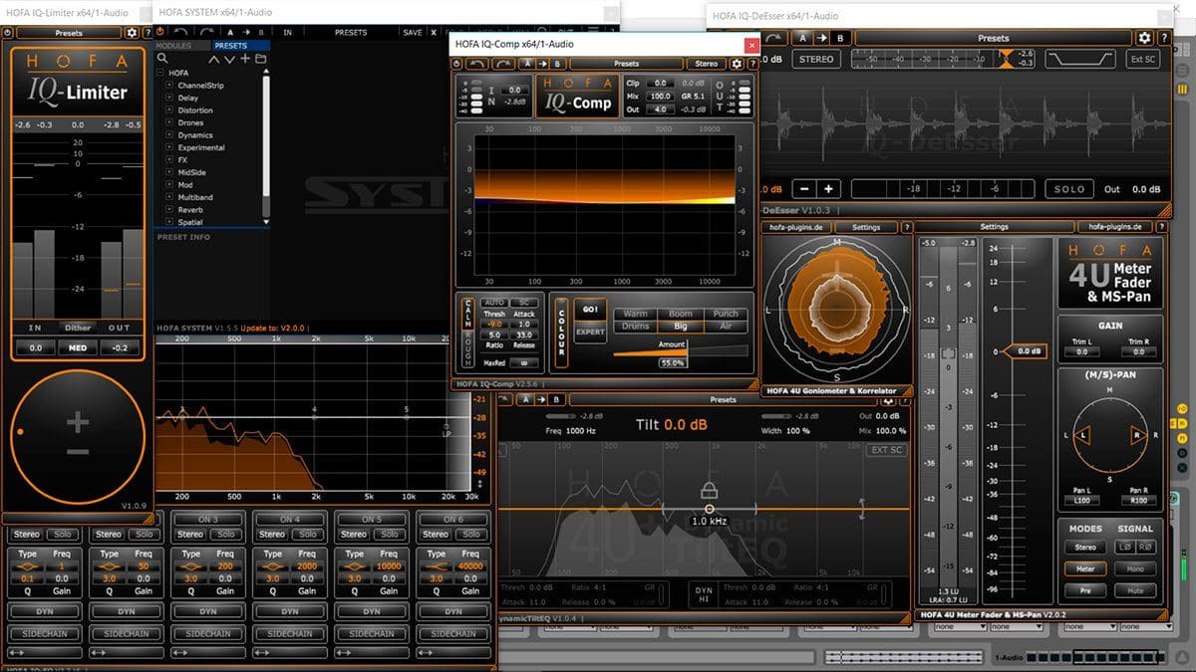Toggle SC in IQ-Comp

[524, 302]
